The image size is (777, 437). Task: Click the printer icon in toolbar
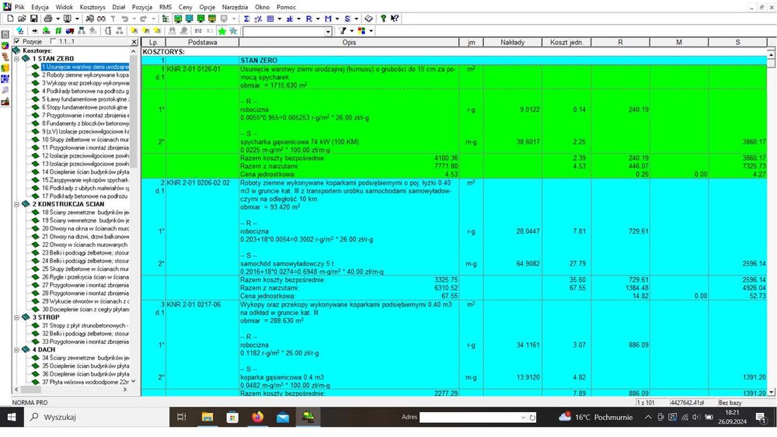[48, 19]
